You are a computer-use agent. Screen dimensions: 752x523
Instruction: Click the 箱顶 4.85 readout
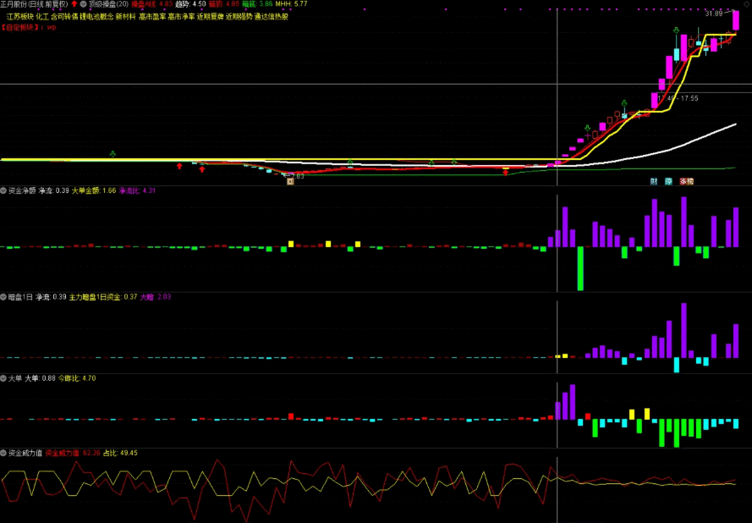pos(223,4)
